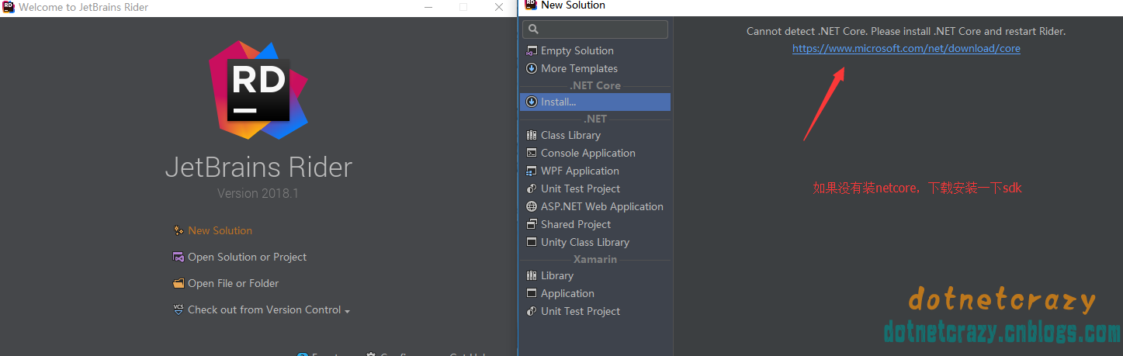Screen dimensions: 1123x356
Task: Click the Open File or Folder icon
Action: (x=179, y=283)
